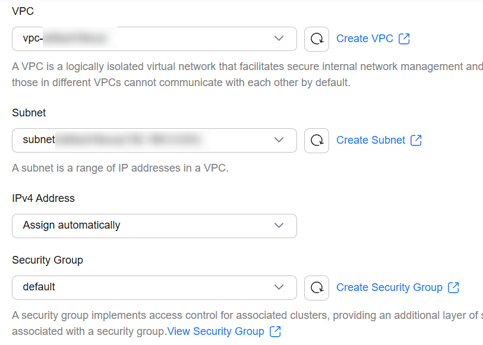Click external-link icon after View Security Group
This screenshot has width=483, height=345.
pyautogui.click(x=275, y=332)
